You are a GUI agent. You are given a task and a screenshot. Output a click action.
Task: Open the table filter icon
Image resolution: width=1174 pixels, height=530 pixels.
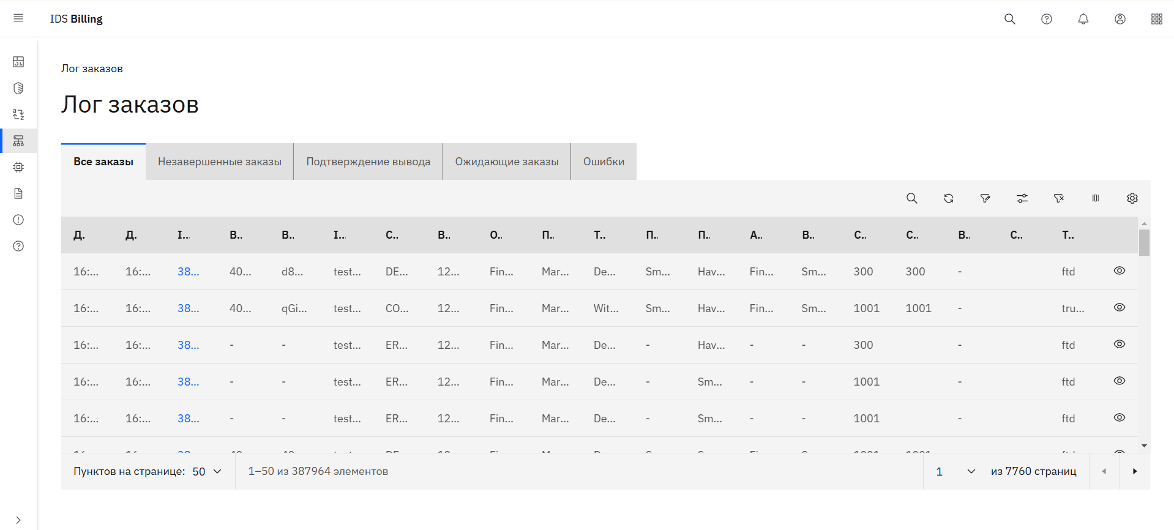[x=985, y=198]
